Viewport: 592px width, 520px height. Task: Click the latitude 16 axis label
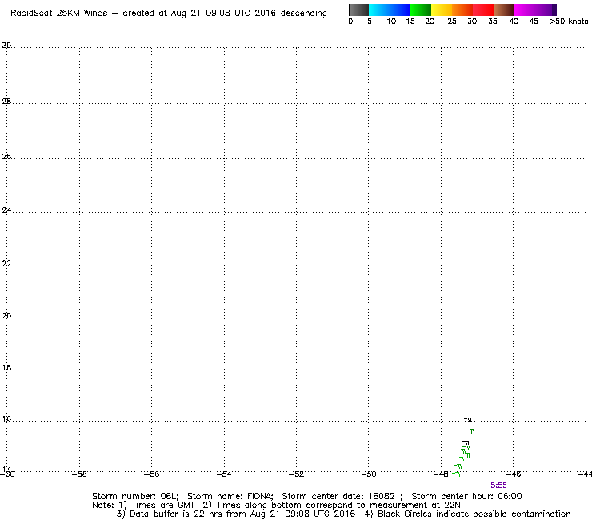[x=6, y=418]
